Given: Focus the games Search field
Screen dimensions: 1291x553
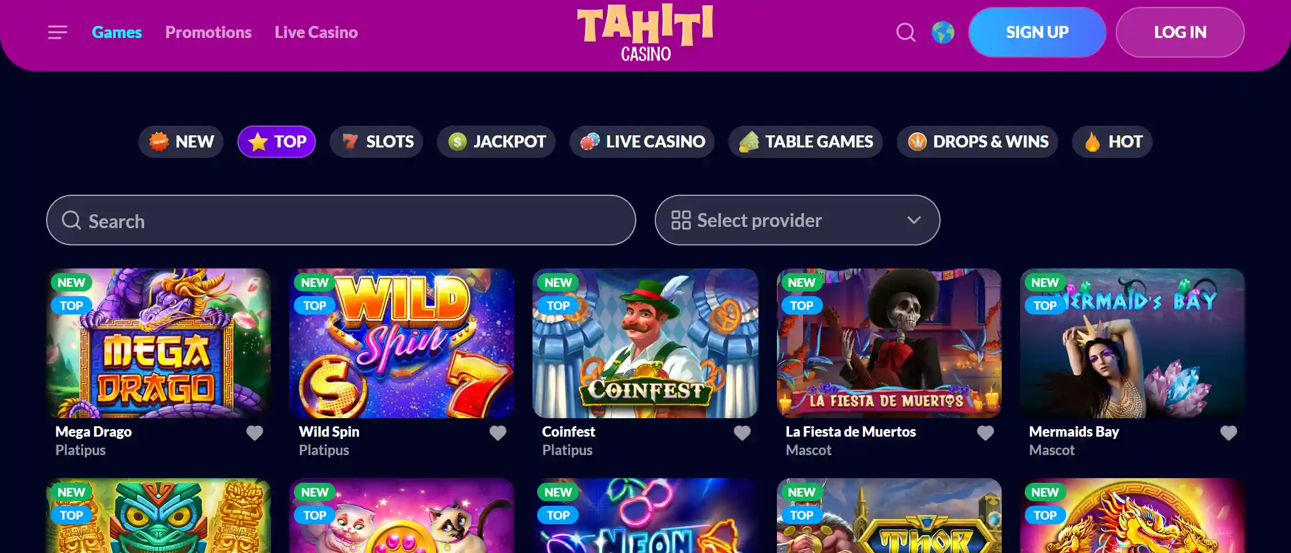Looking at the screenshot, I should pyautogui.click(x=341, y=220).
